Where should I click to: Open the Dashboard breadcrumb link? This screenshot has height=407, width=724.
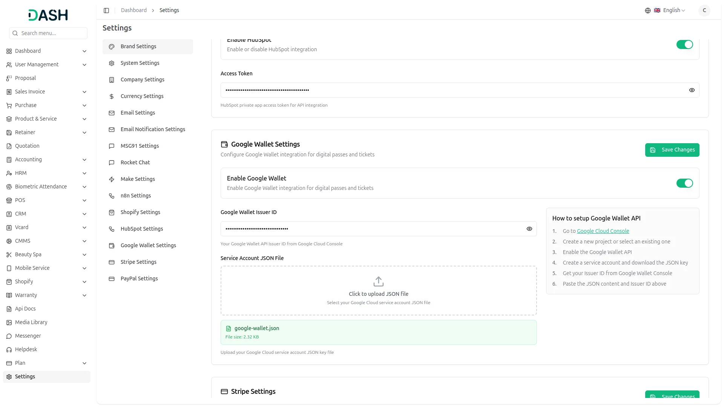coord(133,10)
